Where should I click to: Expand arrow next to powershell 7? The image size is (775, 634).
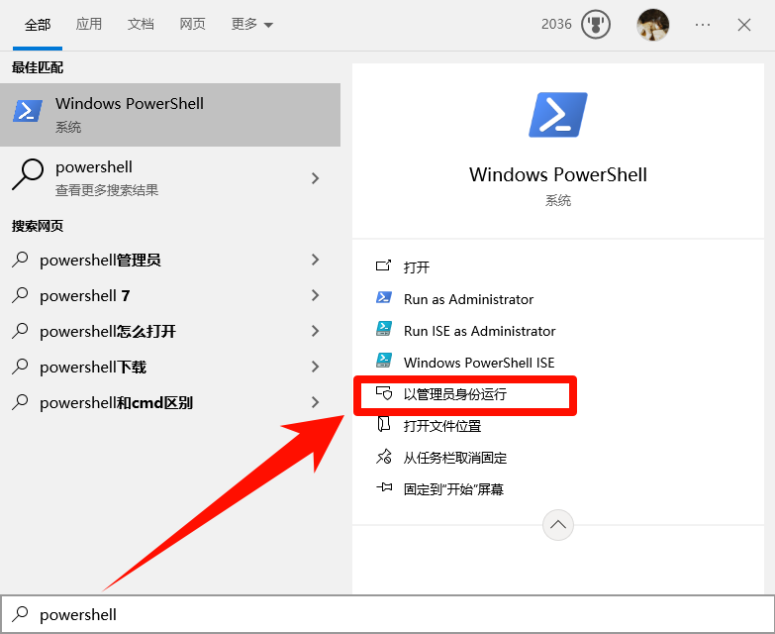click(316, 295)
